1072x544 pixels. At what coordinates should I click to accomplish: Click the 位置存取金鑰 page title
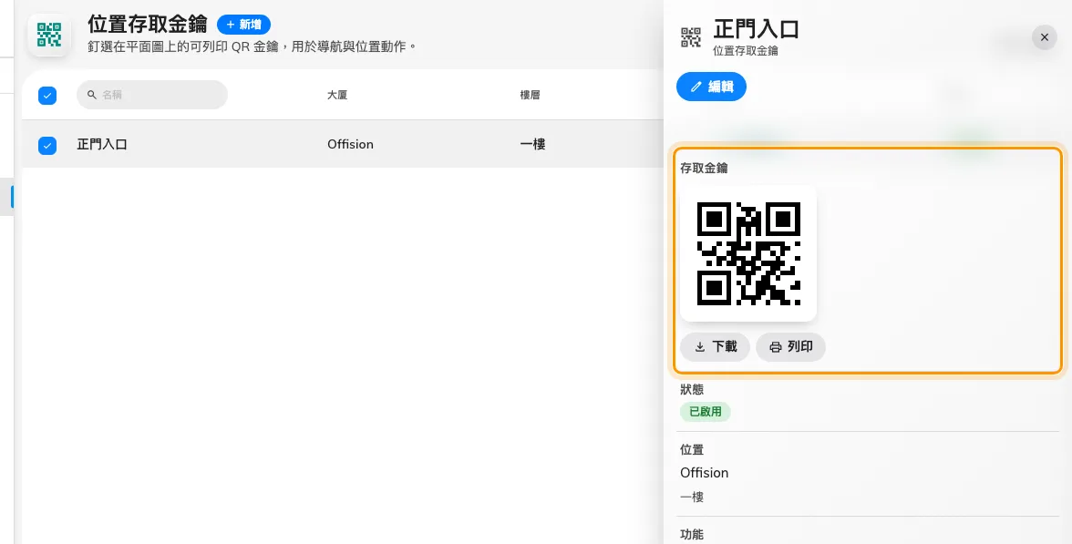(147, 24)
